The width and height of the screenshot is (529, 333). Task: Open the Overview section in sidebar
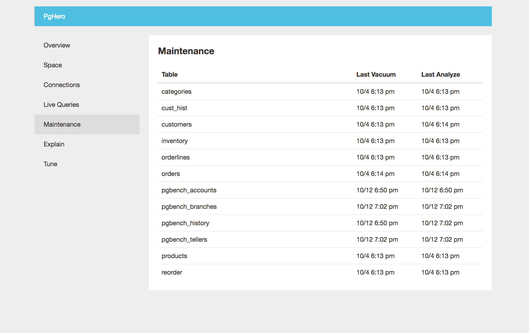57,45
